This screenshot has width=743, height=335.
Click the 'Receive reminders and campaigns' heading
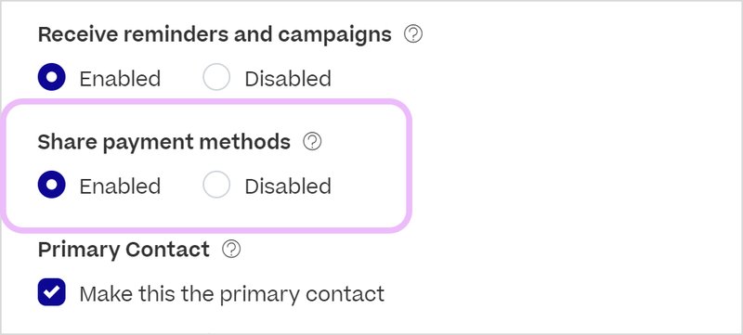(215, 34)
